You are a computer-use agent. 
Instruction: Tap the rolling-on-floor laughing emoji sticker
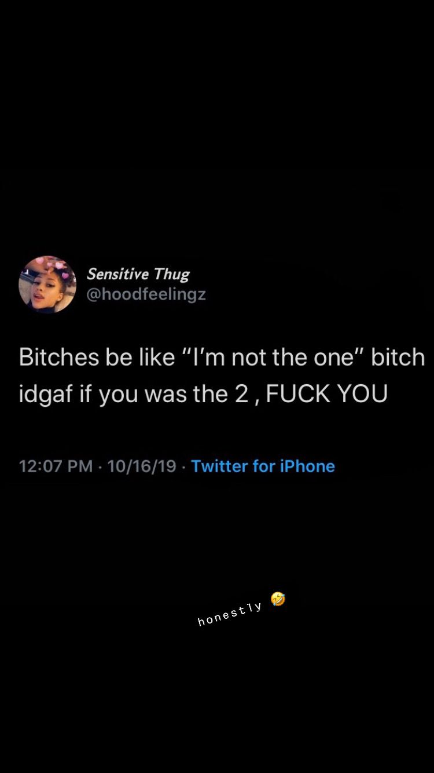coord(278,599)
